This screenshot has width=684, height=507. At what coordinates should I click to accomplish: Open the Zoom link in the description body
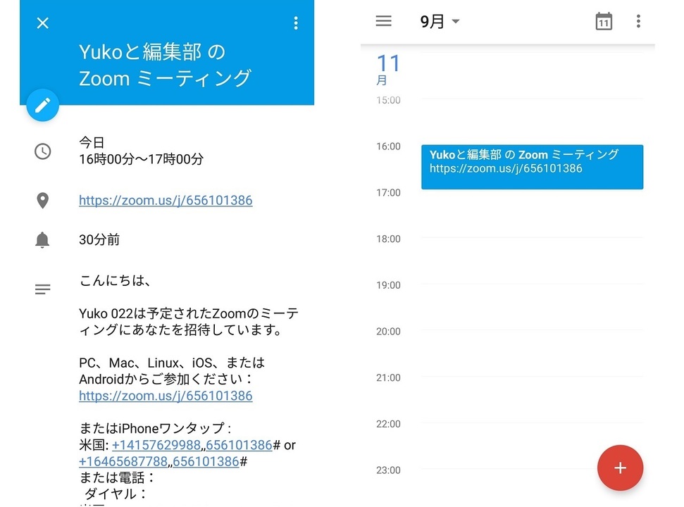(x=166, y=396)
